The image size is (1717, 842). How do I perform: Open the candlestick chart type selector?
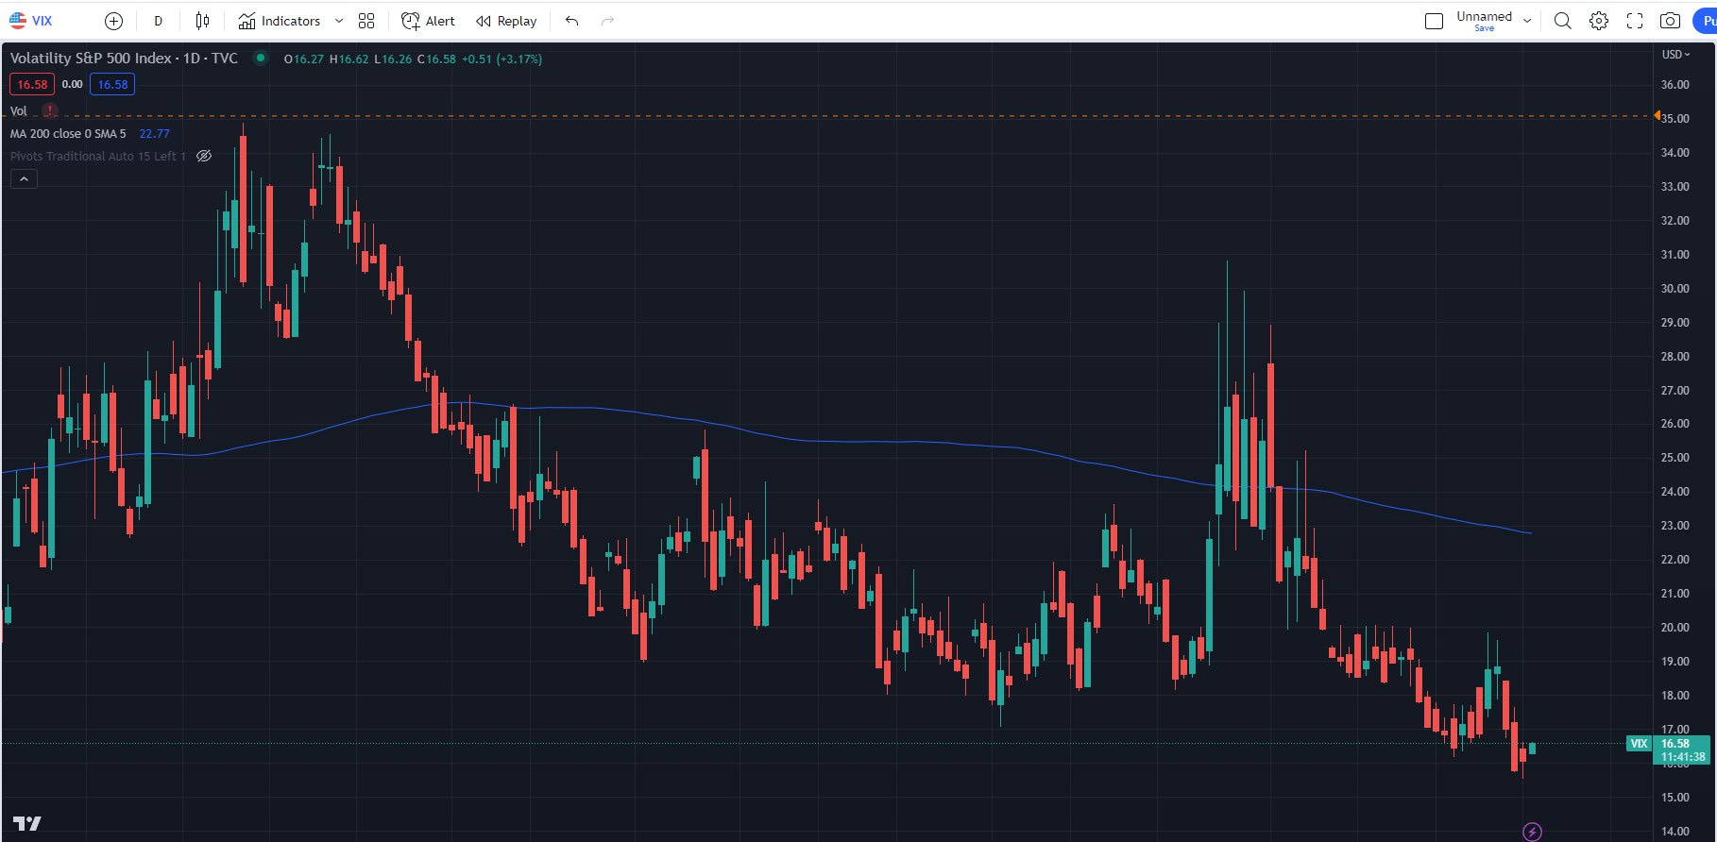[x=202, y=21]
